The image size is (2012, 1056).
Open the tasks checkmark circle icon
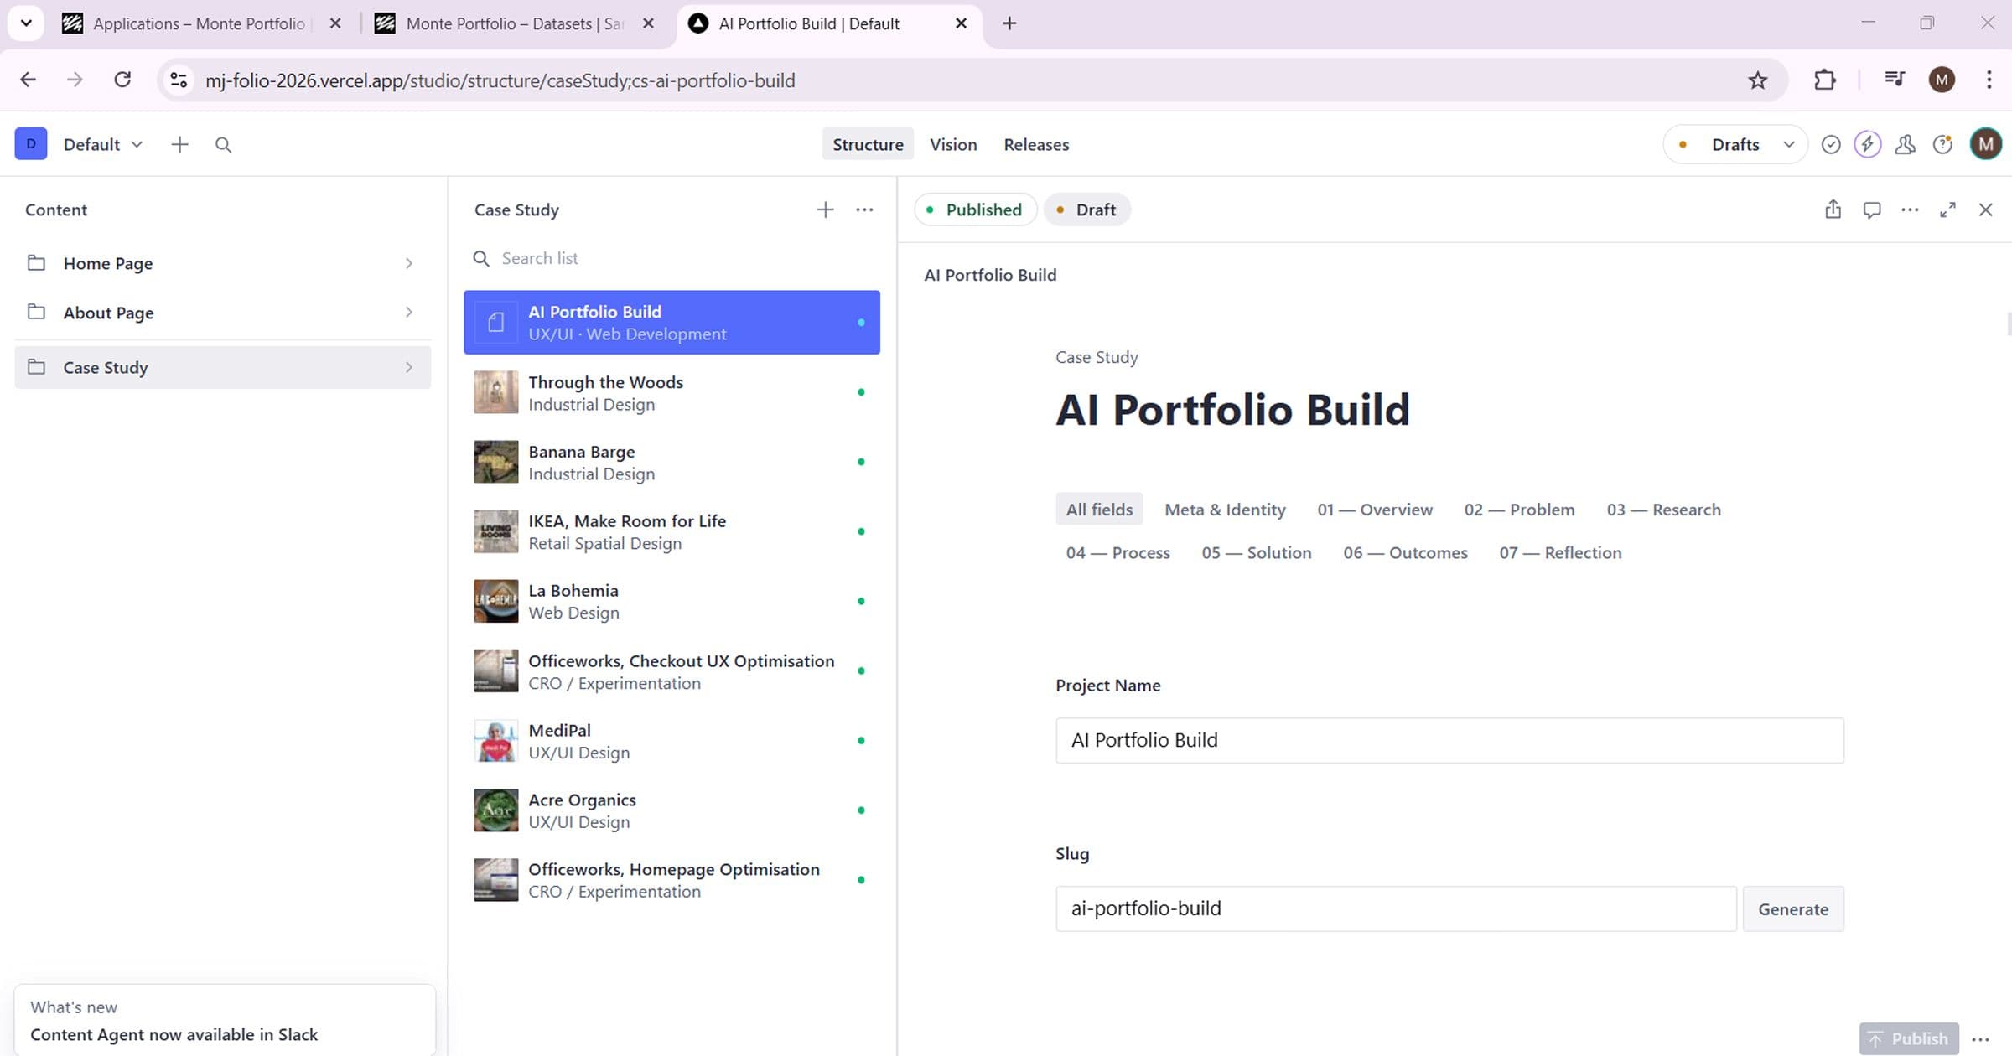[x=1831, y=145]
